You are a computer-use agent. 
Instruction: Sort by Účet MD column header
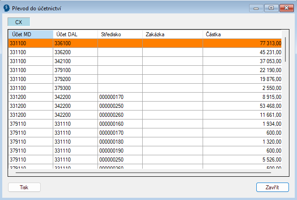click(31, 34)
